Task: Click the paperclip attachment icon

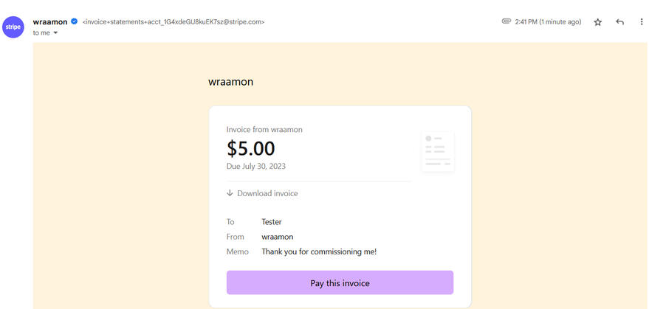Action: (x=506, y=21)
